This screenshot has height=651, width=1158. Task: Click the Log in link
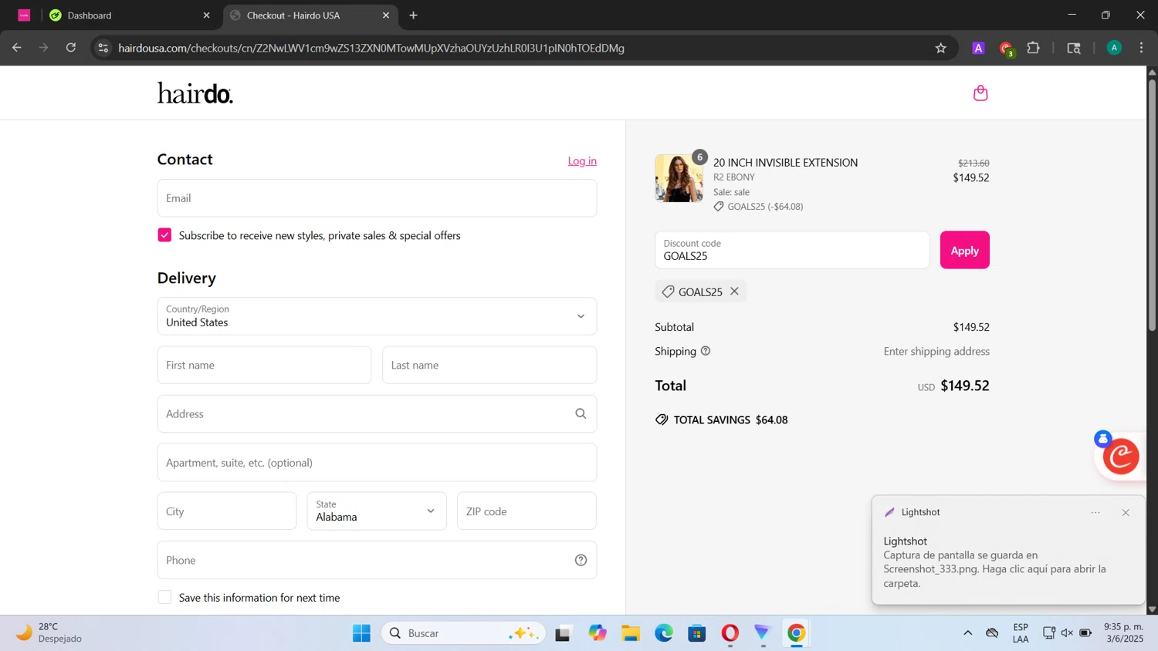click(x=582, y=161)
